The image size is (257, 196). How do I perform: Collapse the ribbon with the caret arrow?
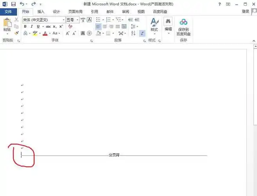(254, 41)
